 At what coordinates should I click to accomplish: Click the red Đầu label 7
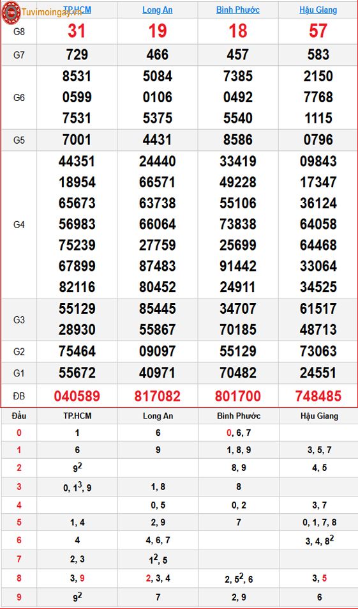tap(19, 559)
